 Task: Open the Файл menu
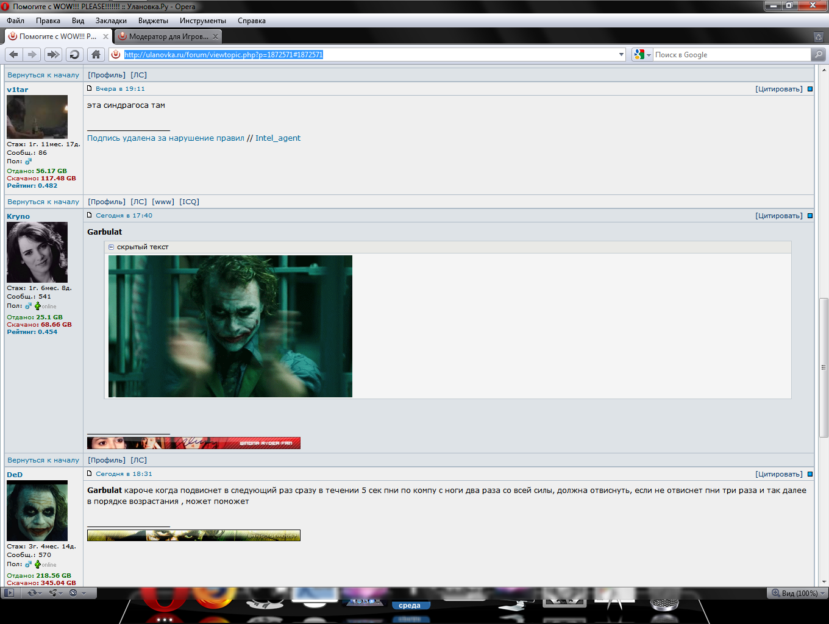16,21
